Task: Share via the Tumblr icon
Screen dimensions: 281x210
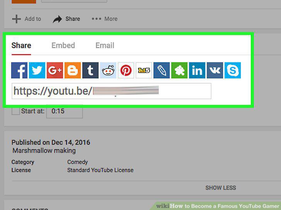Action: coord(90,70)
